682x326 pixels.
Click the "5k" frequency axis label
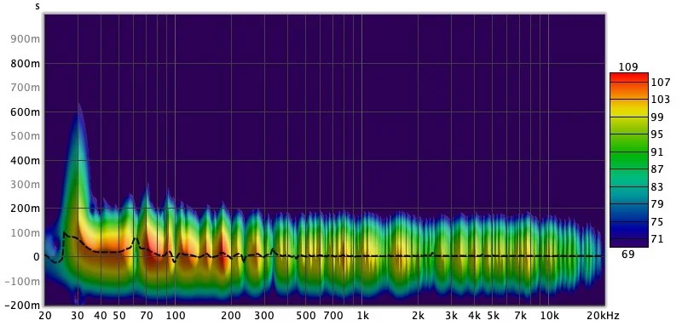[493, 316]
